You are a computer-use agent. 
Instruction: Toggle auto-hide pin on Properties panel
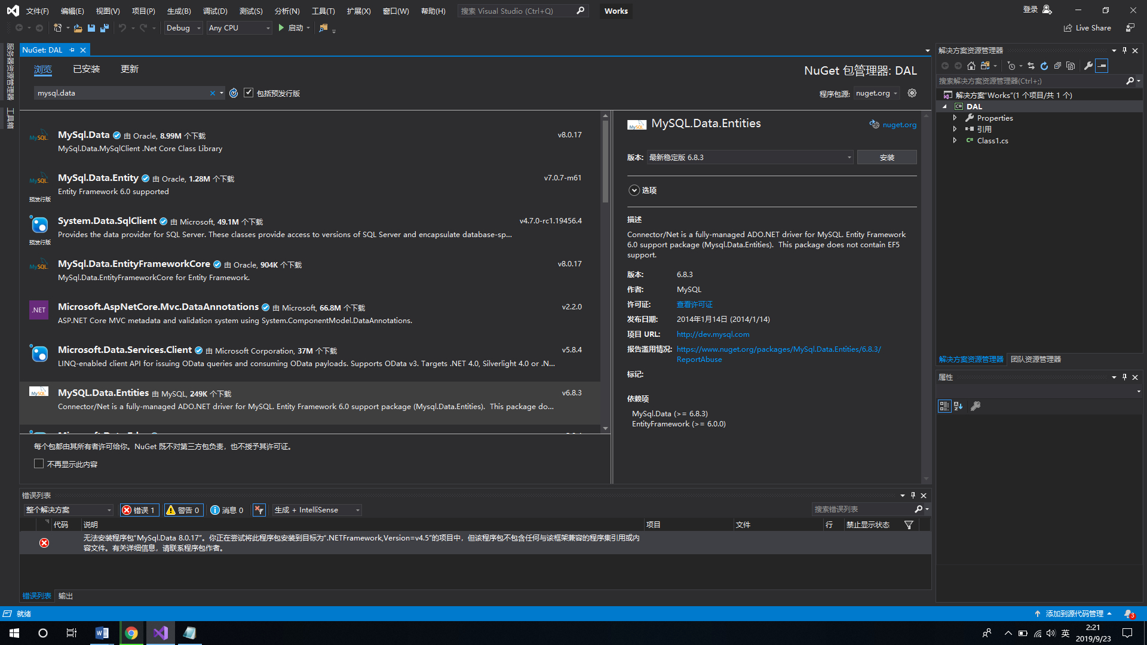(x=1124, y=377)
